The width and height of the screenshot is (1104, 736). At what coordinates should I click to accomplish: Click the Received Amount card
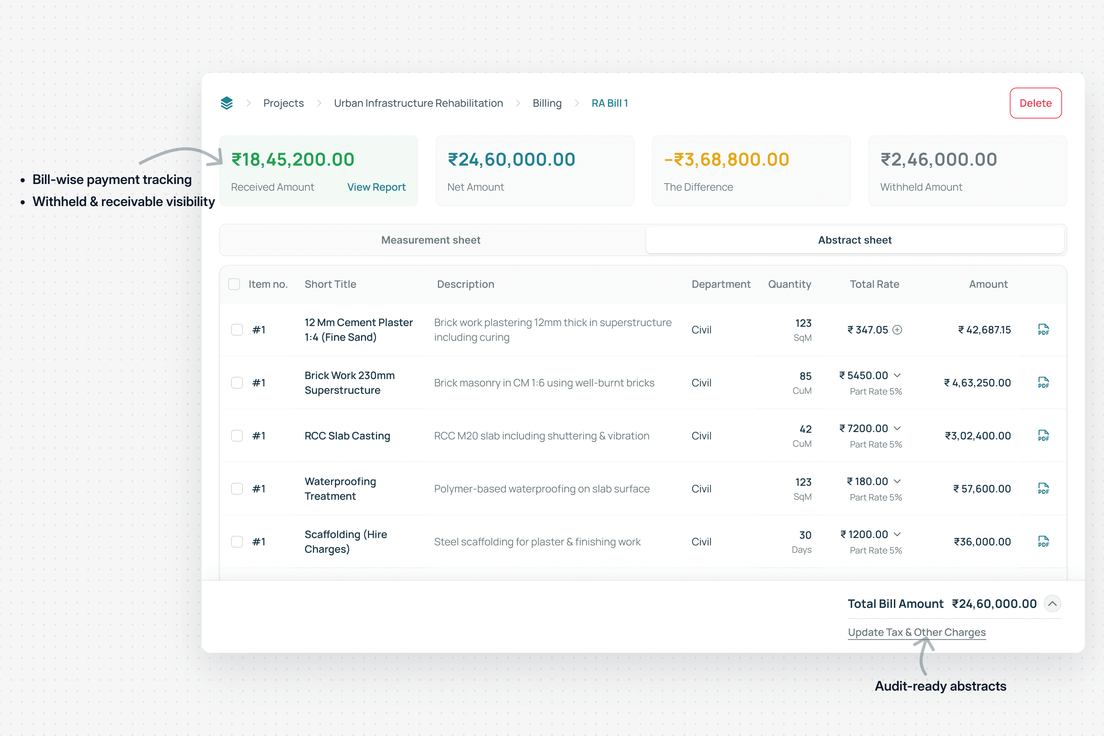click(x=319, y=170)
